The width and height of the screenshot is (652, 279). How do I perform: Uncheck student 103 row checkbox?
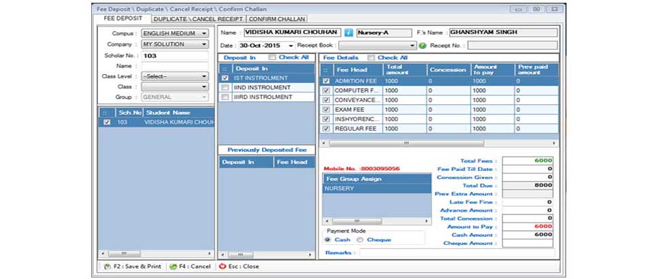click(x=107, y=122)
